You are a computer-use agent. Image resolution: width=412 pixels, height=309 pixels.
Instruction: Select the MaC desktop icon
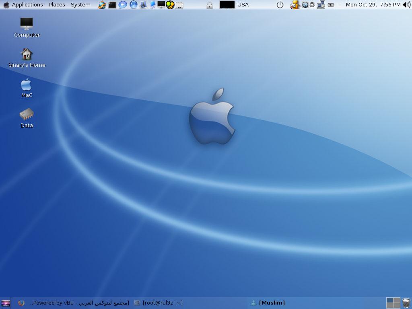pyautogui.click(x=27, y=88)
